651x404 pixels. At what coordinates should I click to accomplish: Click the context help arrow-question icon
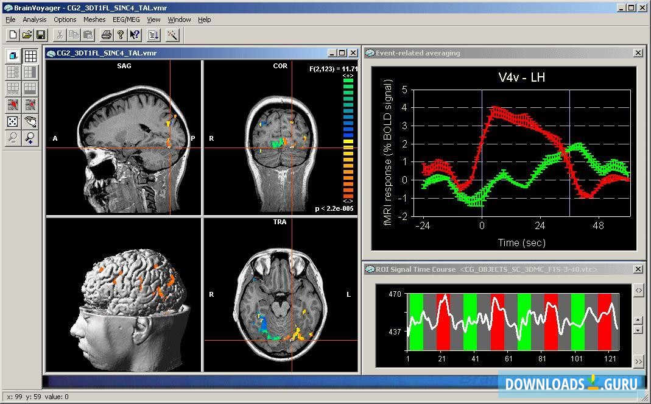click(135, 35)
